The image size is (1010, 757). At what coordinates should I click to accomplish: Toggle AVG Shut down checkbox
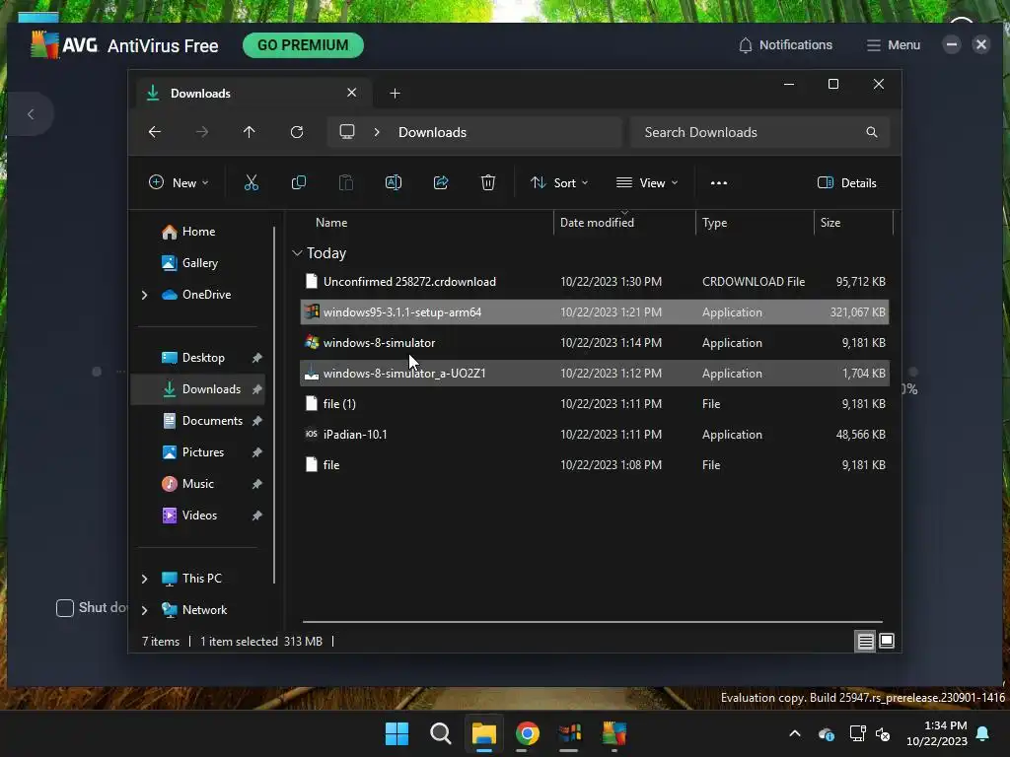65,607
